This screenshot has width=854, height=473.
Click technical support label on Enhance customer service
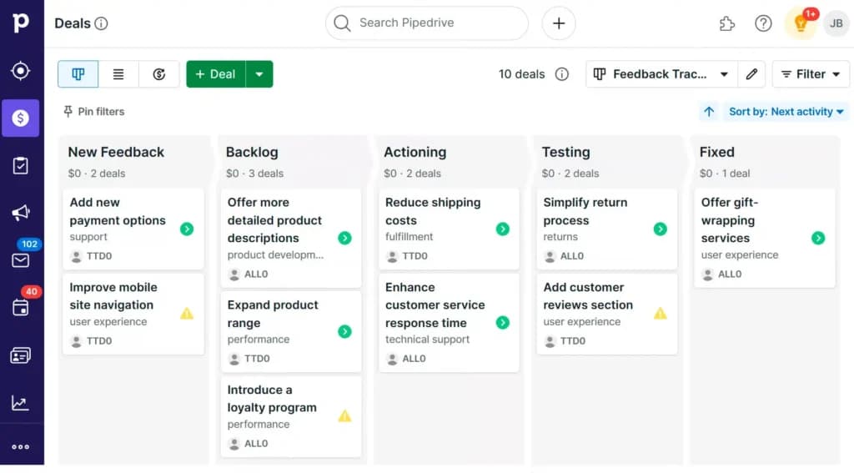pyautogui.click(x=427, y=339)
